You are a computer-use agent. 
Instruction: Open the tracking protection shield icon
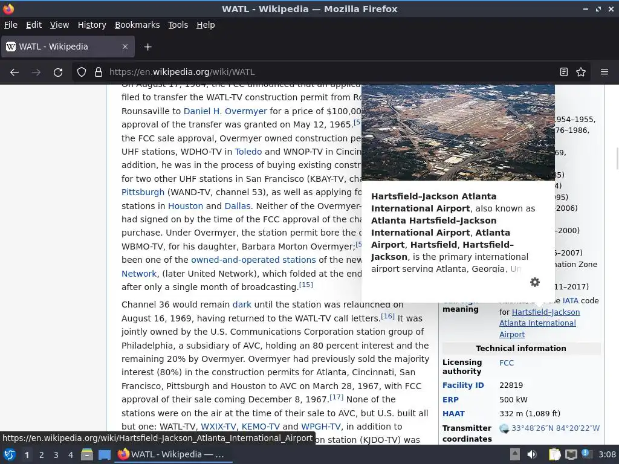coord(82,72)
